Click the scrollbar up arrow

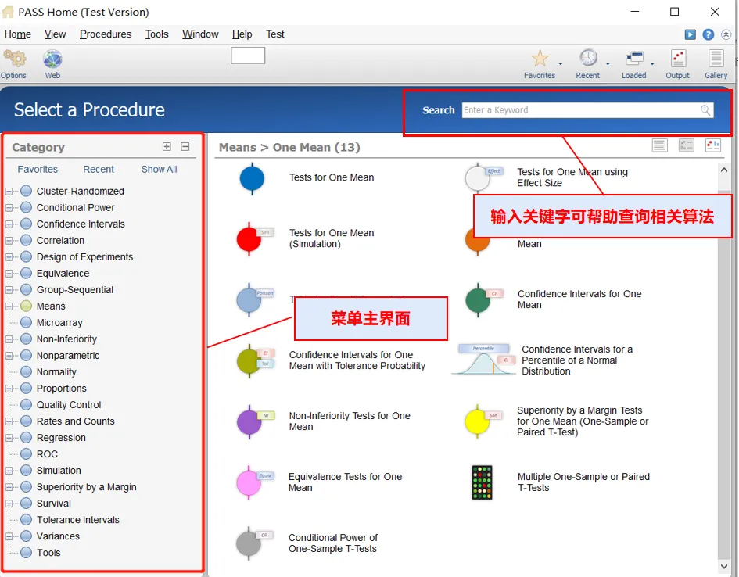pos(724,170)
